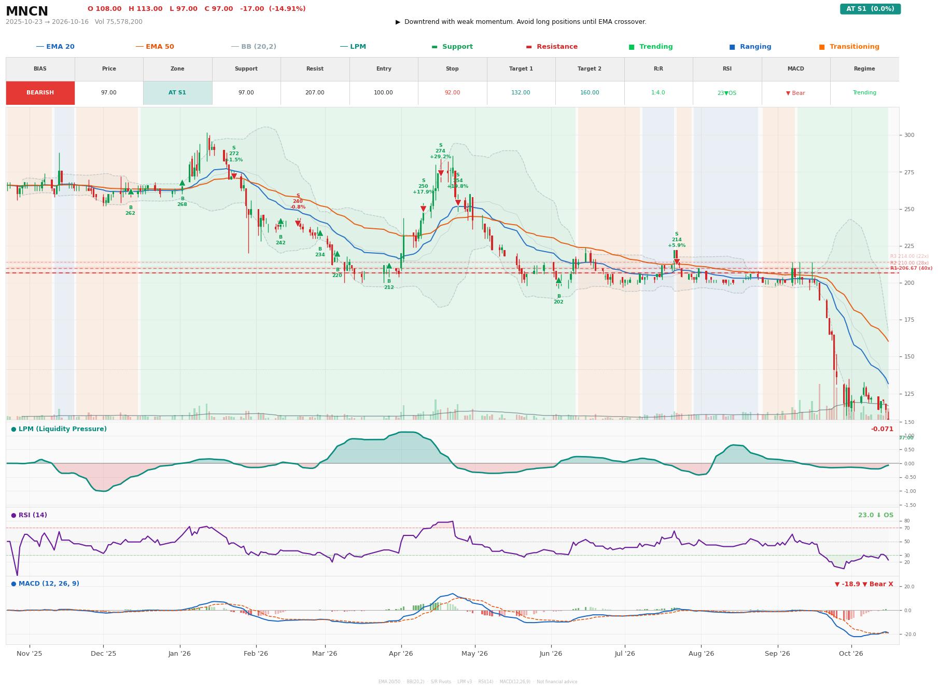Select the BIAS column header
Image resolution: width=938 pixels, height=690 pixels.
click(x=40, y=69)
